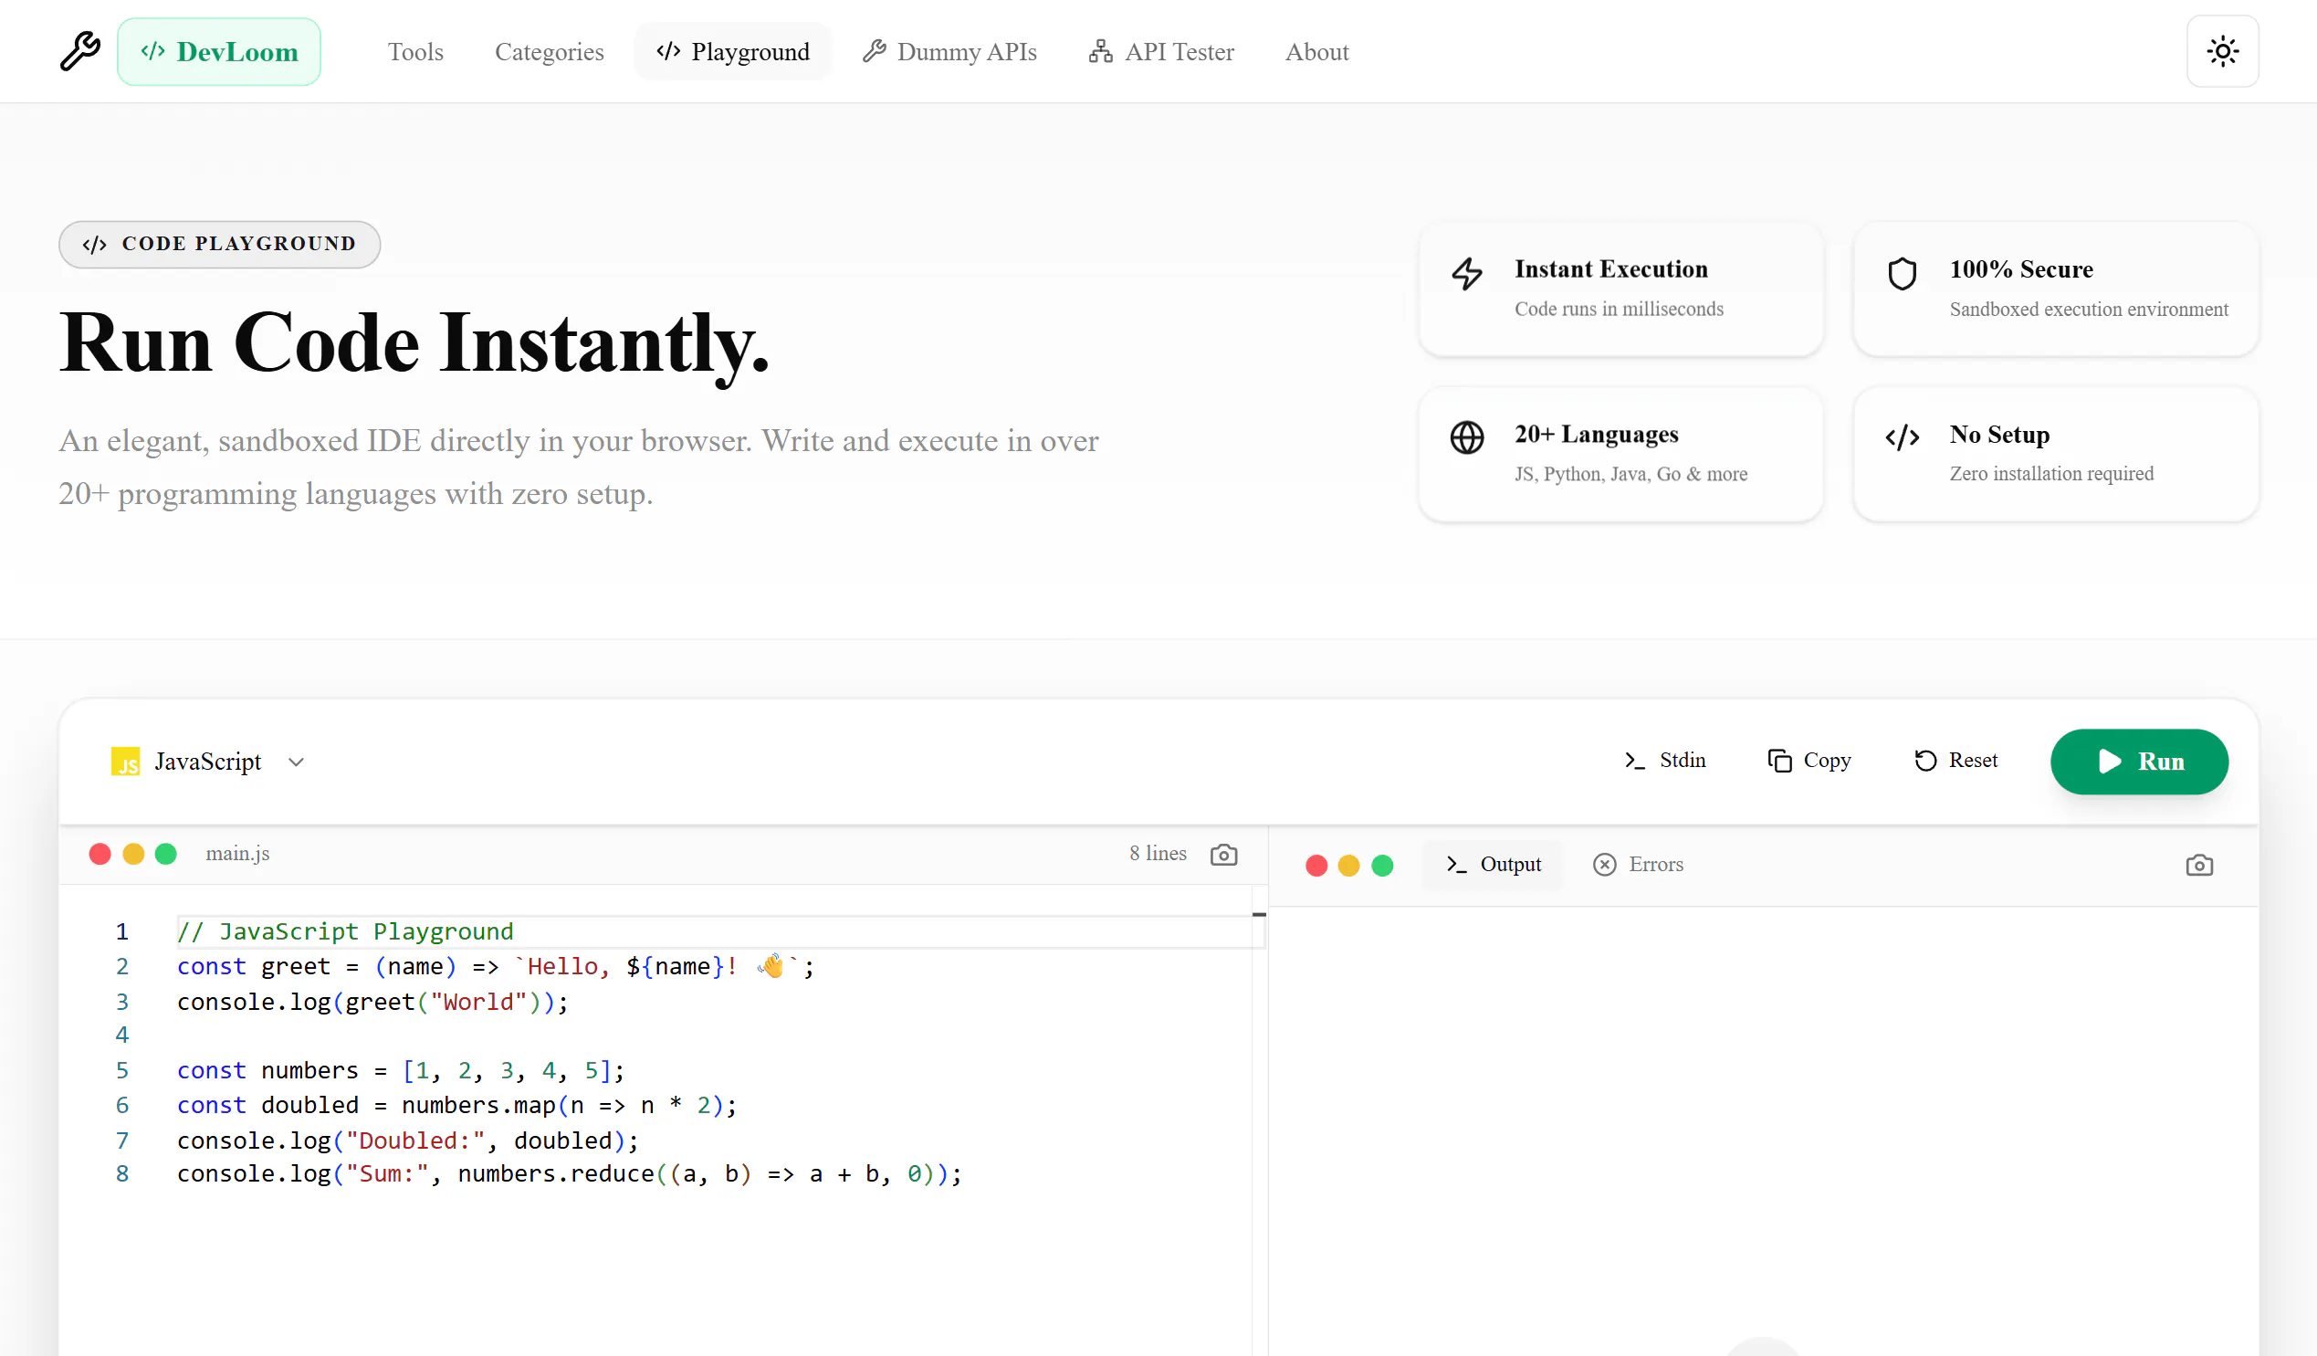Click line number 5 in the gutter
The image size is (2317, 1356).
122,1071
